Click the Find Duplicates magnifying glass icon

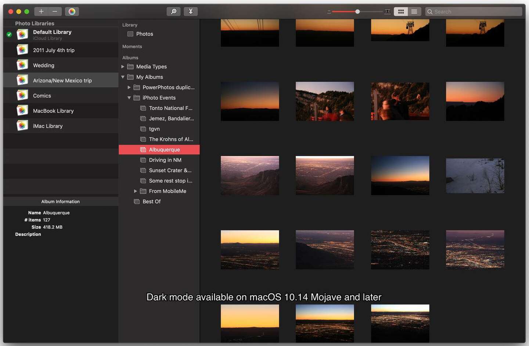[x=173, y=11]
